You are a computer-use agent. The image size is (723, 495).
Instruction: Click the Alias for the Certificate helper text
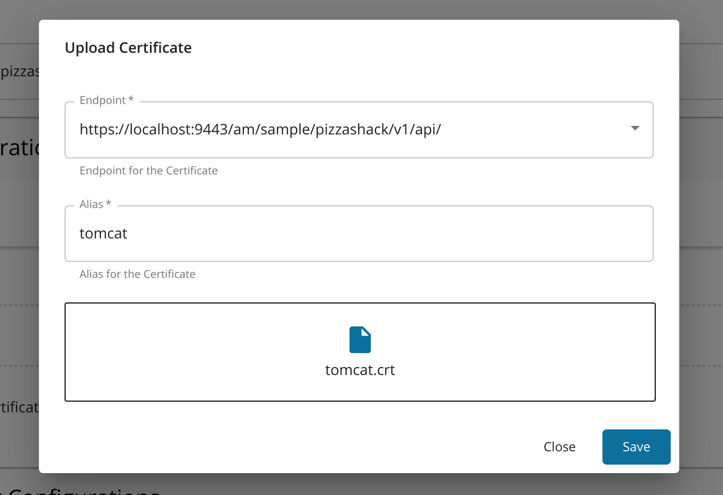pyautogui.click(x=137, y=274)
